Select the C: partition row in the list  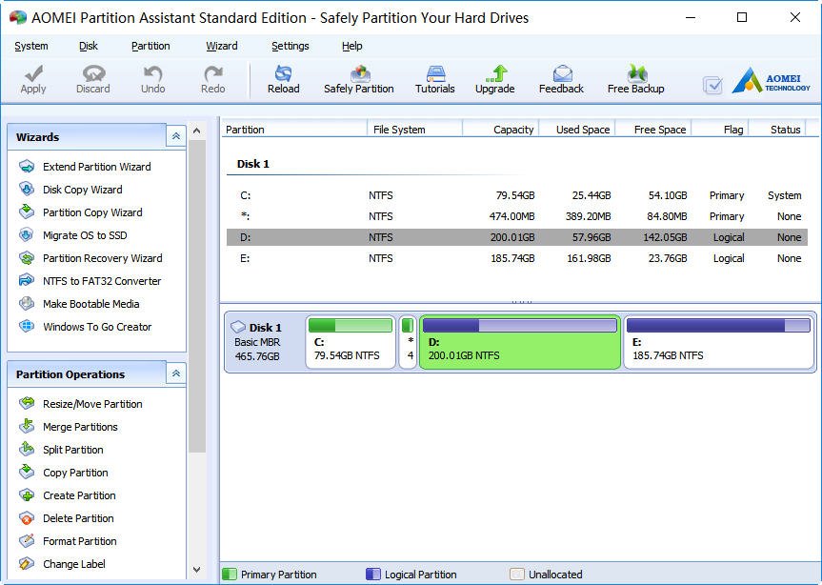(516, 195)
